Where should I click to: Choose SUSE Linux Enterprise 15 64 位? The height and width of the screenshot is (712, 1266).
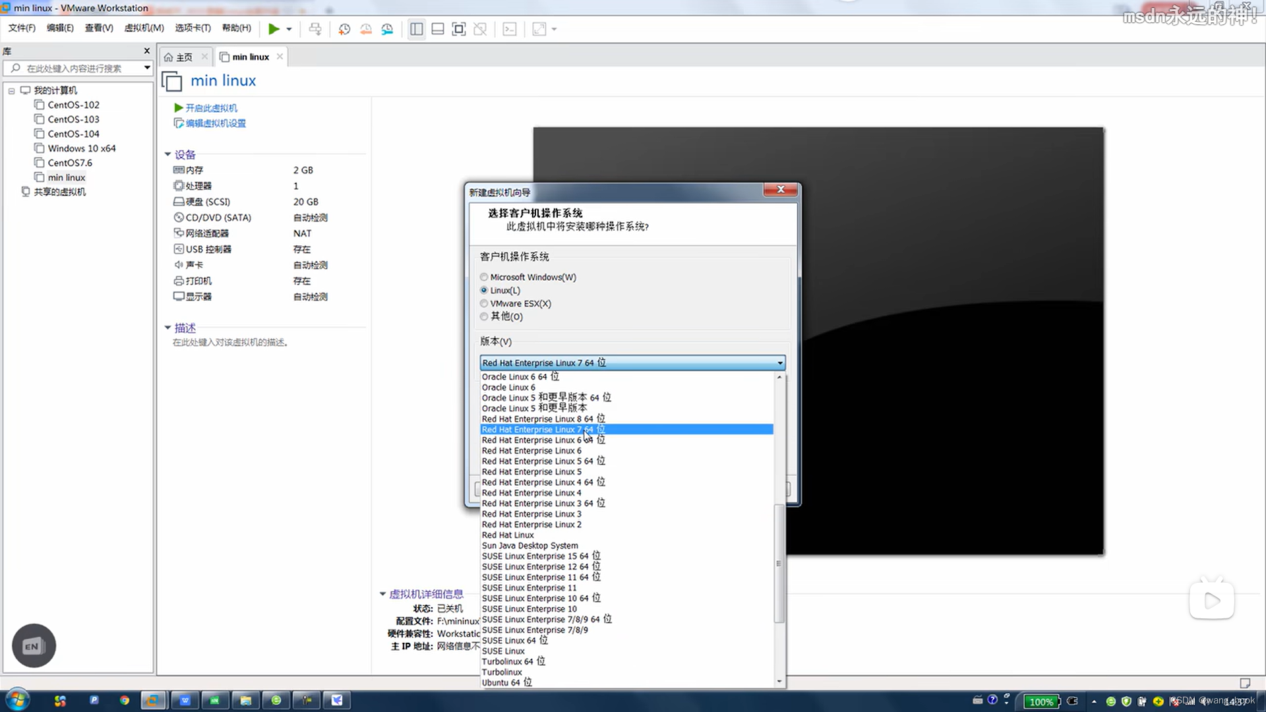pos(626,556)
